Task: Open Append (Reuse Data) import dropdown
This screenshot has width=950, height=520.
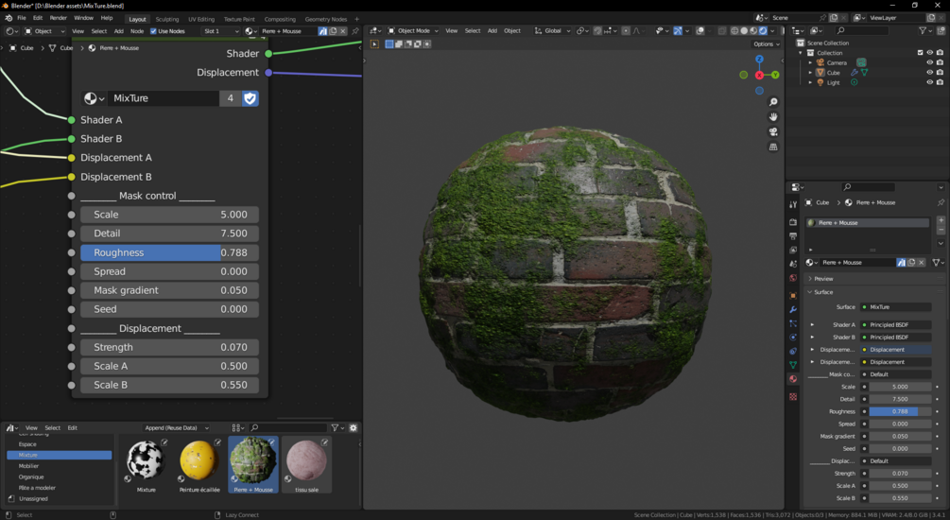Action: click(x=177, y=427)
